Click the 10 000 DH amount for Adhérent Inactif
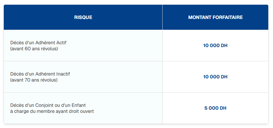Image resolution: width=273 pixels, height=128 pixels. coord(215,77)
